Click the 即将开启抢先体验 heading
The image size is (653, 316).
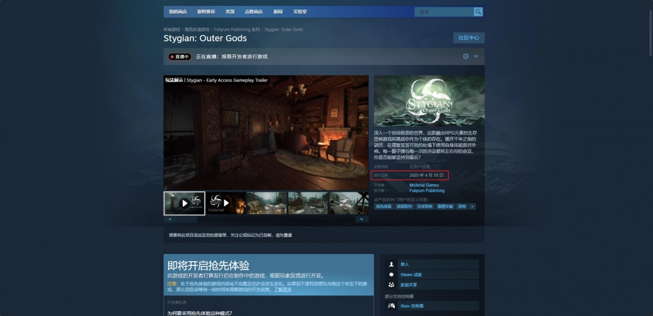(x=208, y=266)
